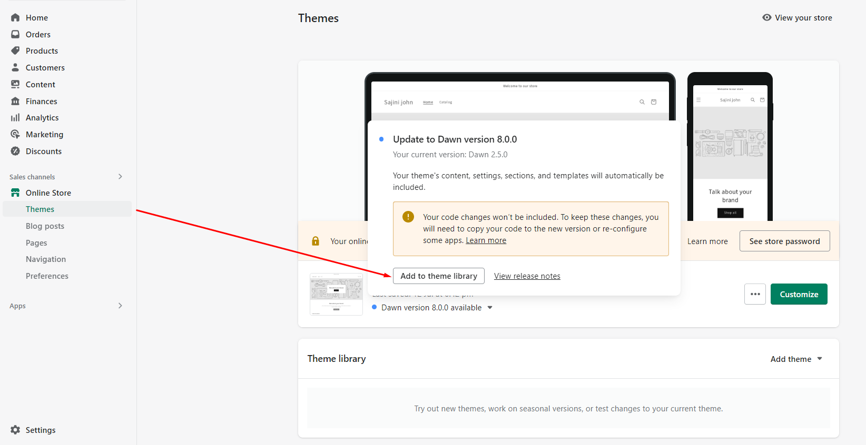The image size is (866, 445).
Task: Click the Analytics bar chart icon
Action: (x=15, y=117)
